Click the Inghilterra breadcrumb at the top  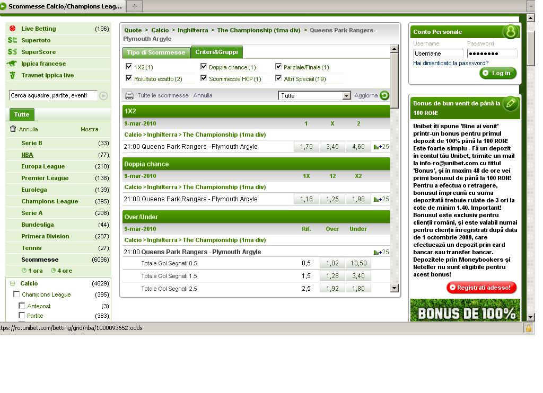coord(193,30)
